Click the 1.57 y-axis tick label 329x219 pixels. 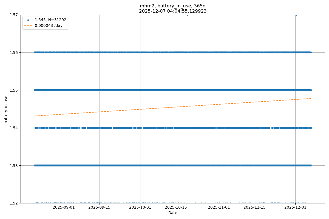[13, 15]
